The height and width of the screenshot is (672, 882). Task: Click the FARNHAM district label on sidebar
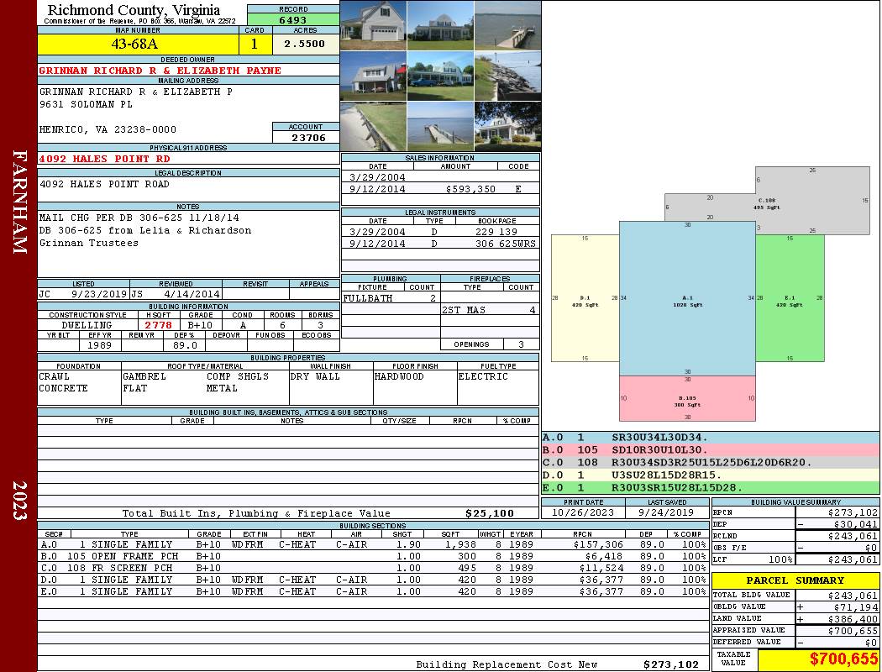[x=19, y=202]
